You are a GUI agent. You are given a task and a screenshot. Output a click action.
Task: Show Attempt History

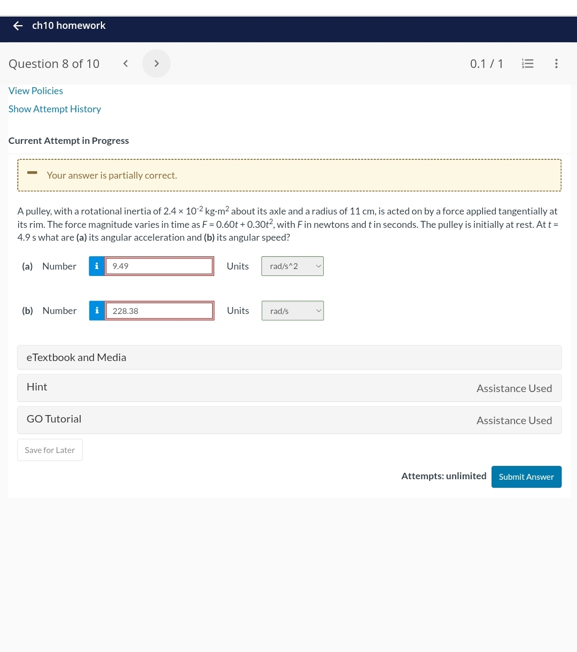click(54, 109)
